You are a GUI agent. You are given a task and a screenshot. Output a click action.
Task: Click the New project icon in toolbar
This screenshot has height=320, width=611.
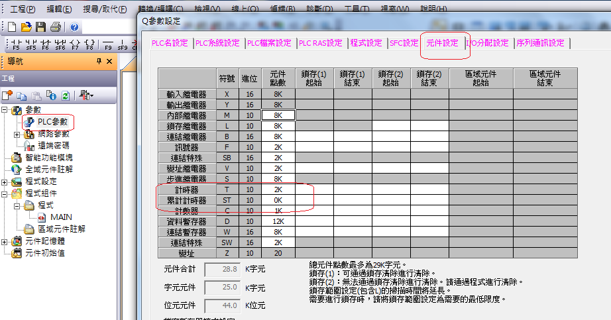pyautogui.click(x=11, y=27)
